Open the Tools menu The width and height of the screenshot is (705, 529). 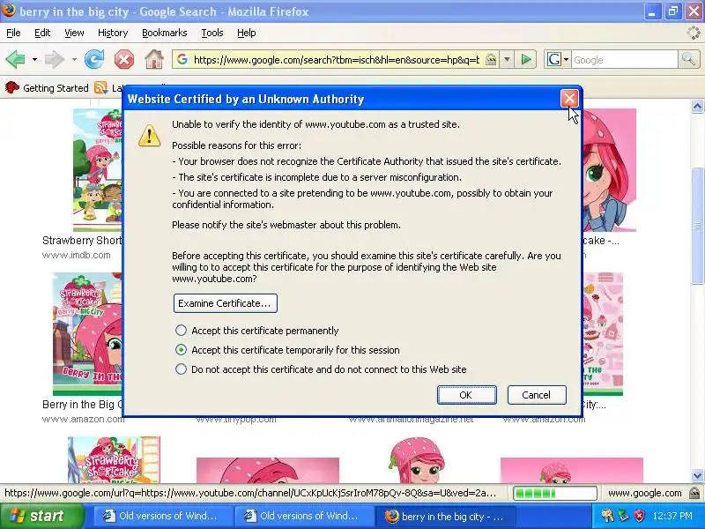(212, 33)
